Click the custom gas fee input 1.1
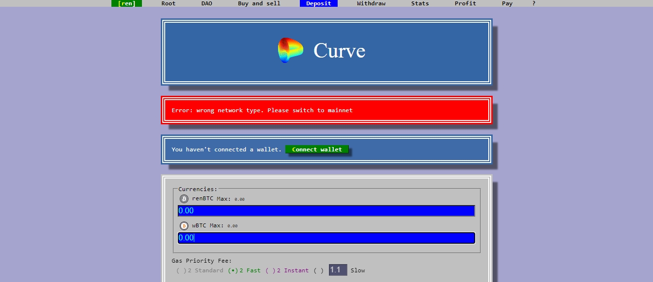Viewport: 653px width, 282px height. point(338,270)
